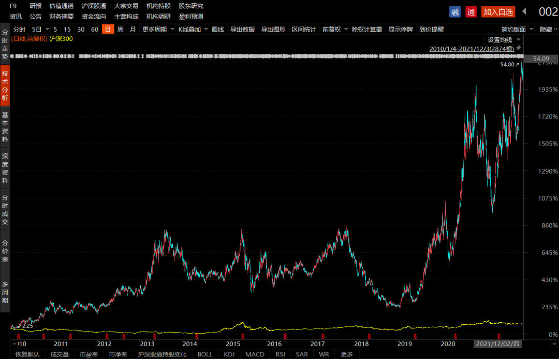The height and width of the screenshot is (359, 559).
Task: Click the scroll-left arrow at chart bottom left
Action: (14, 344)
